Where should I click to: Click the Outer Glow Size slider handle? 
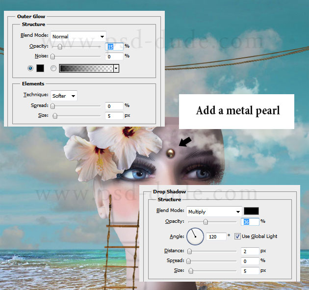55,116
